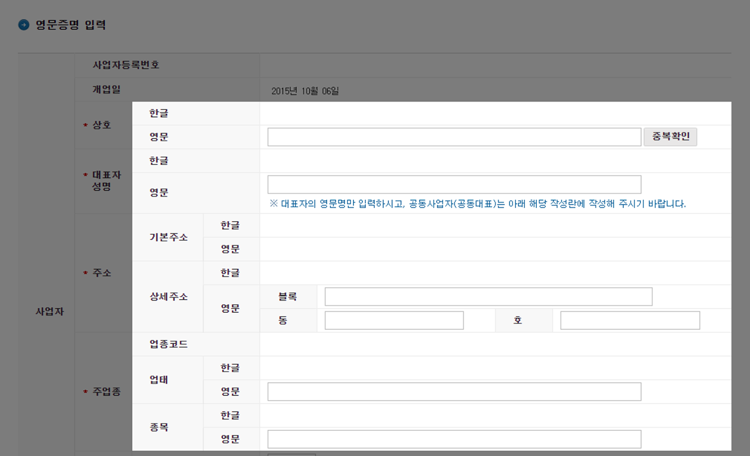Click the 영문증명 입력 heading text

click(71, 25)
